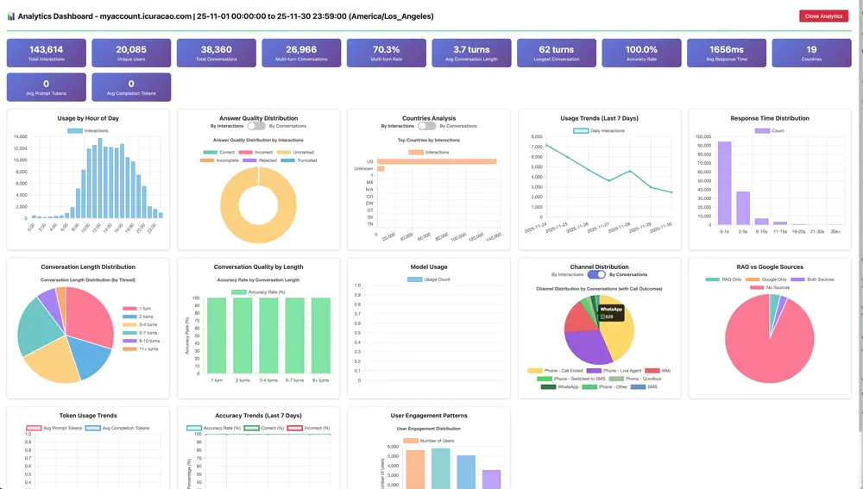
Task: Click the 26,966 Multi-turn Conversations card
Action: click(x=301, y=53)
